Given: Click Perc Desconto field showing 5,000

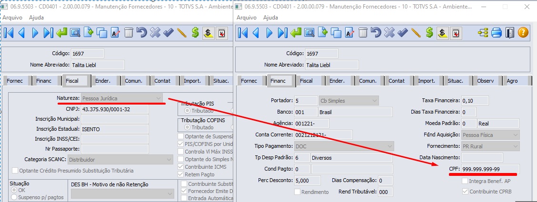Looking at the screenshot, I should coord(307,181).
